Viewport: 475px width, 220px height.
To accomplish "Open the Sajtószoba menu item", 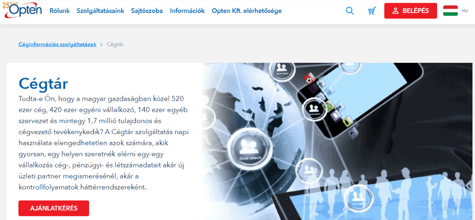I will pyautogui.click(x=147, y=11).
